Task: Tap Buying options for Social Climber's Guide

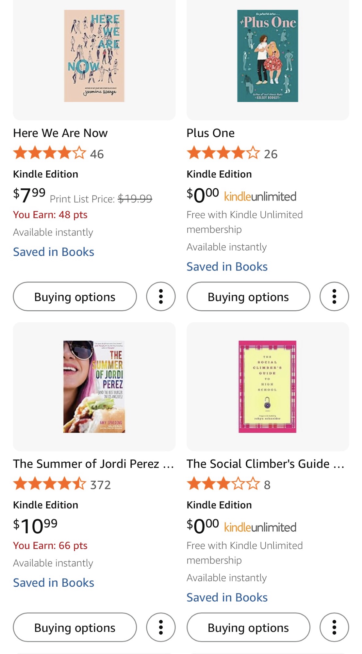Action: (x=248, y=627)
